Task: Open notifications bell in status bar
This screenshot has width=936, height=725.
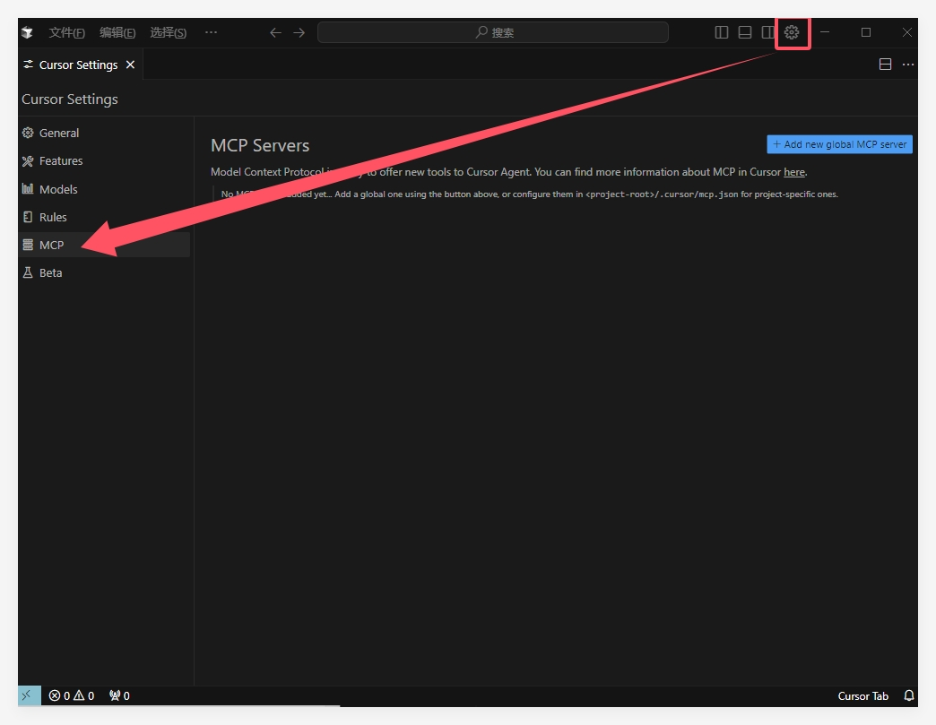Action: coord(908,695)
